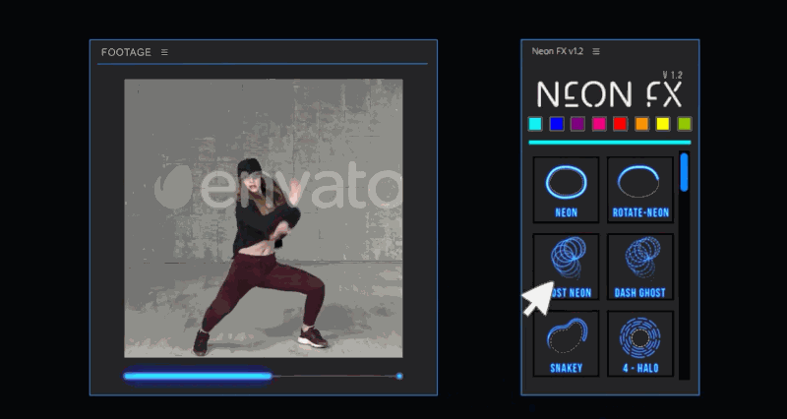Select the FOOTAGE panel title tab
787x419 pixels.
tap(126, 52)
